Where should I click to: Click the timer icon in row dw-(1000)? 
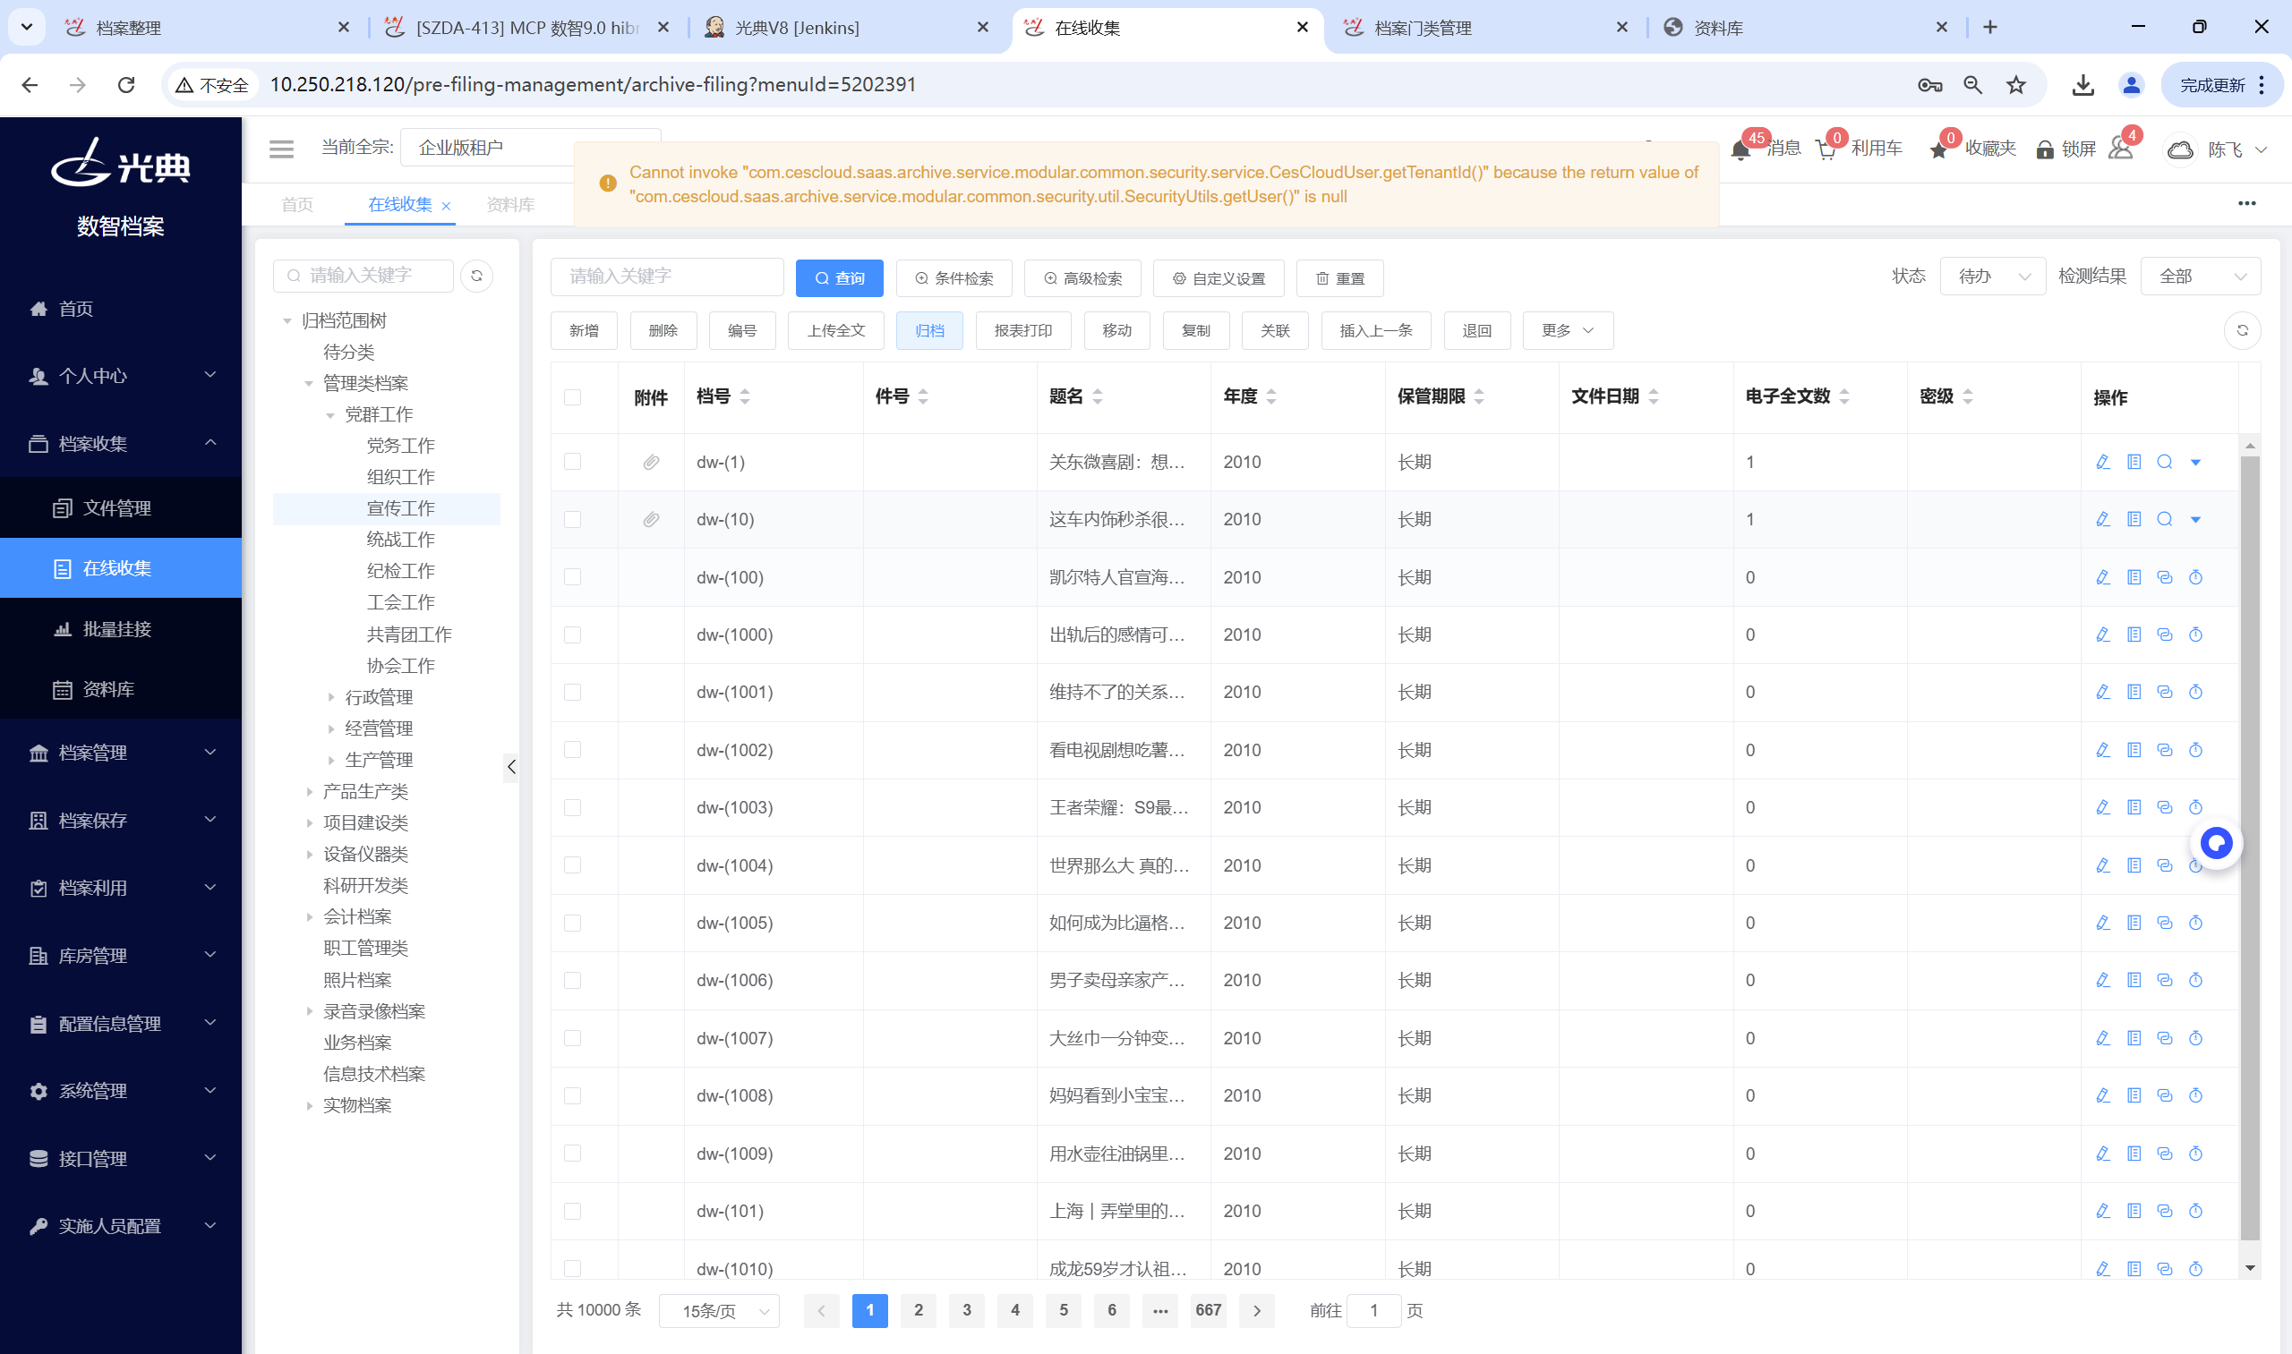click(x=2195, y=635)
